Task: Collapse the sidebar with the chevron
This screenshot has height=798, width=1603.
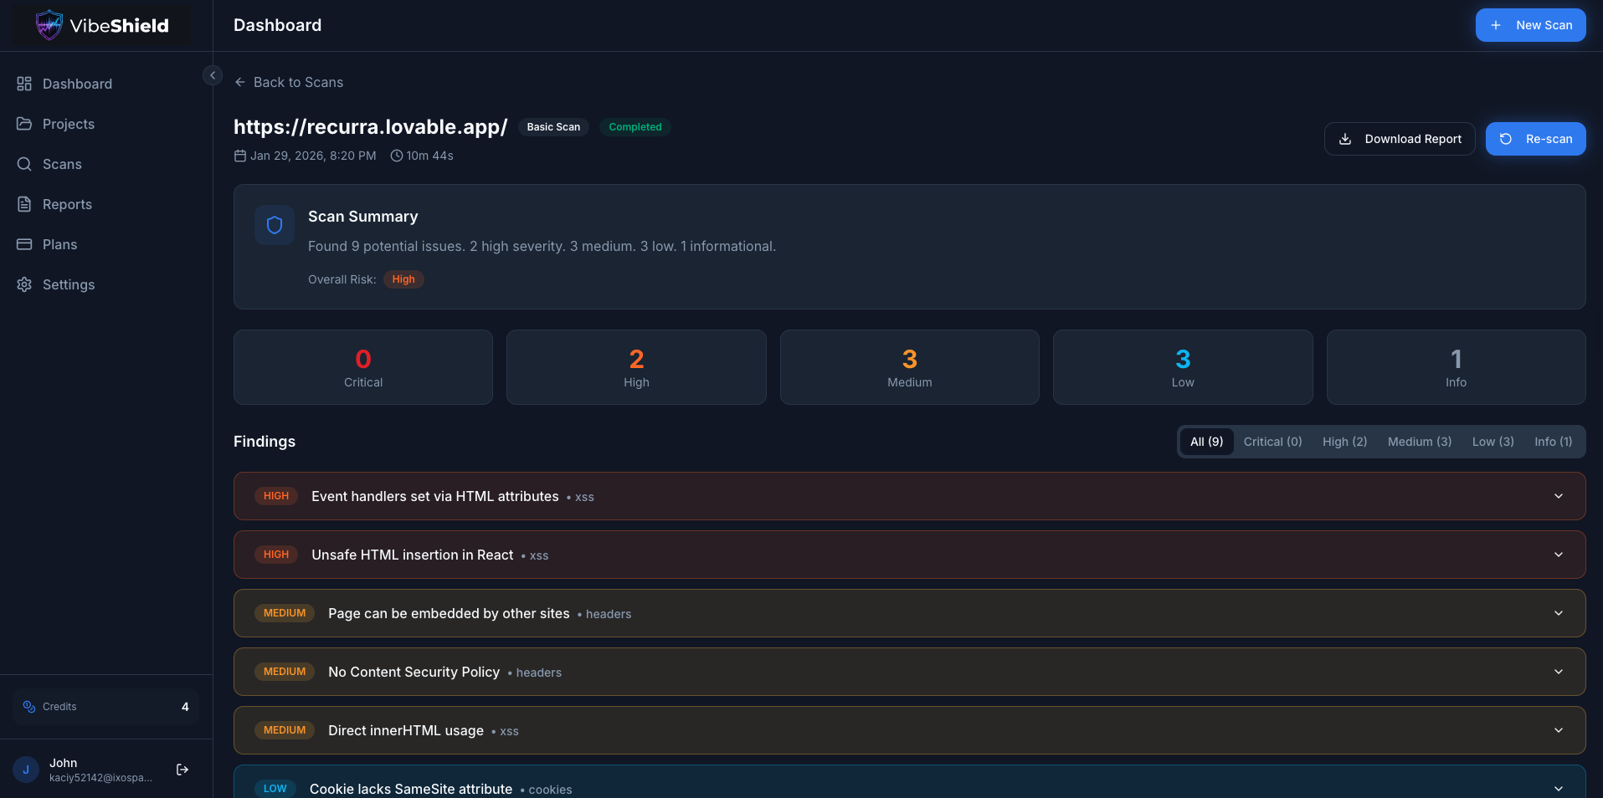Action: point(213,75)
